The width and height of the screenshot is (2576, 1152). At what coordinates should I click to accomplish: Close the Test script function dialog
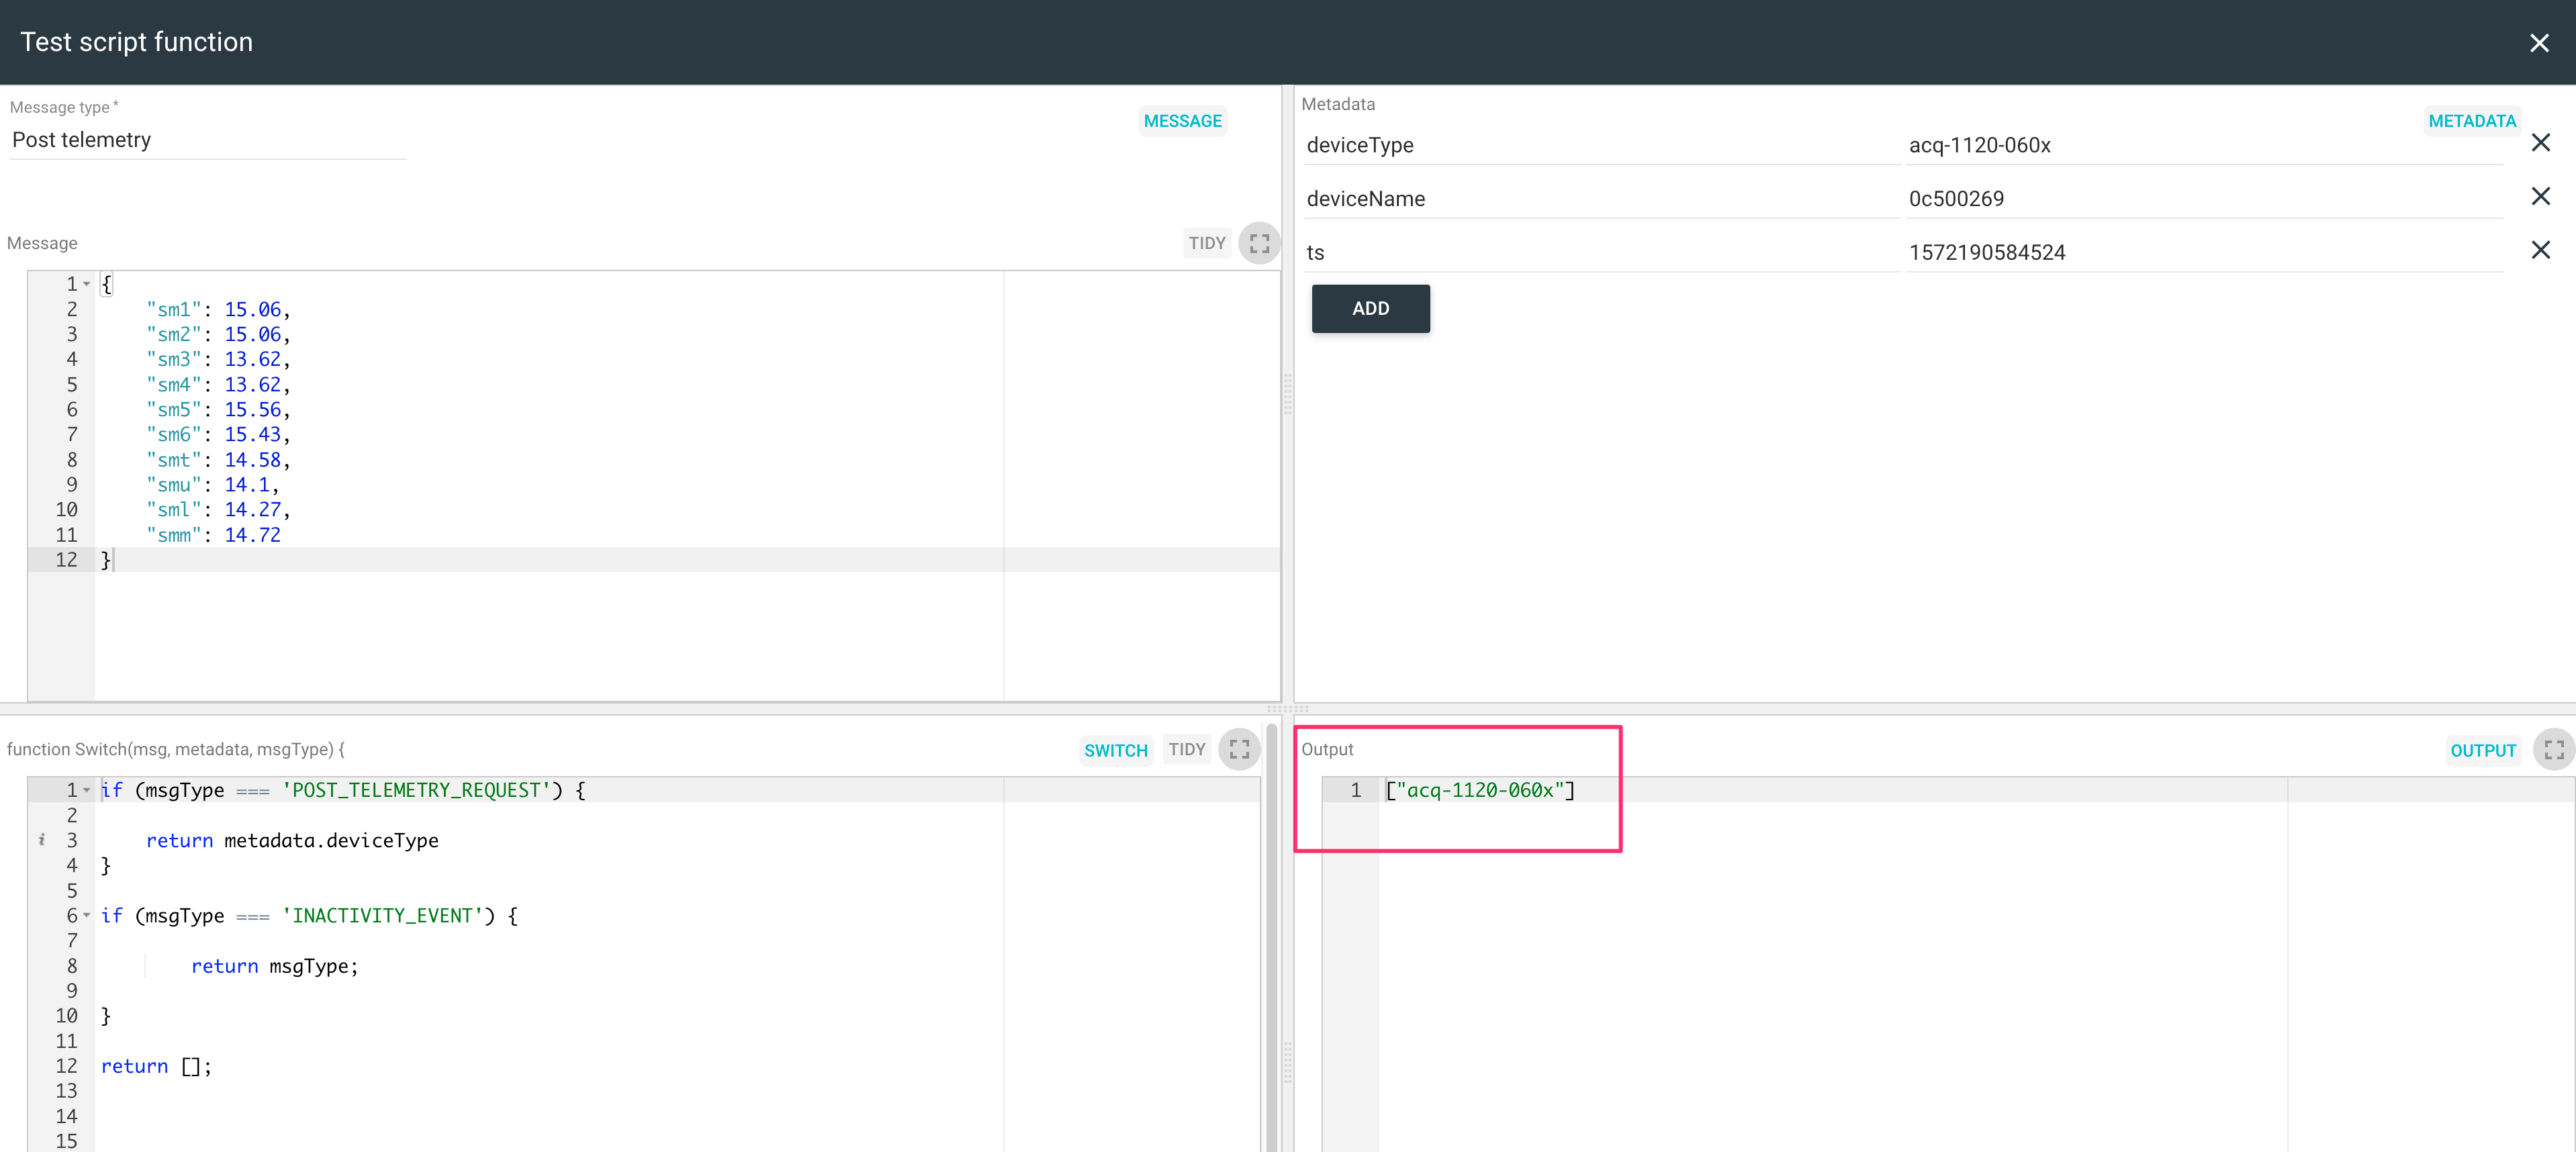[2538, 42]
